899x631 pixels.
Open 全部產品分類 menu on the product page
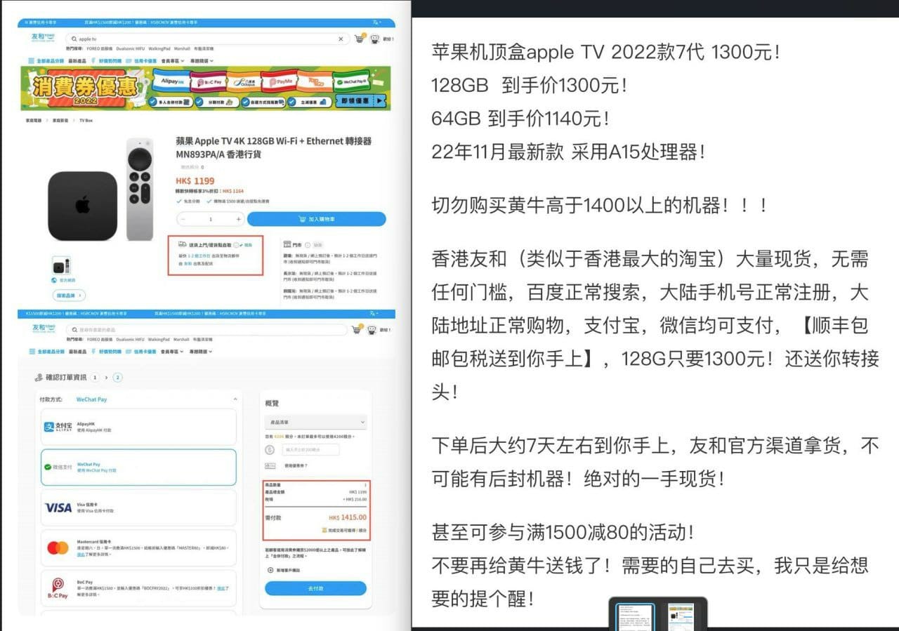click(46, 60)
